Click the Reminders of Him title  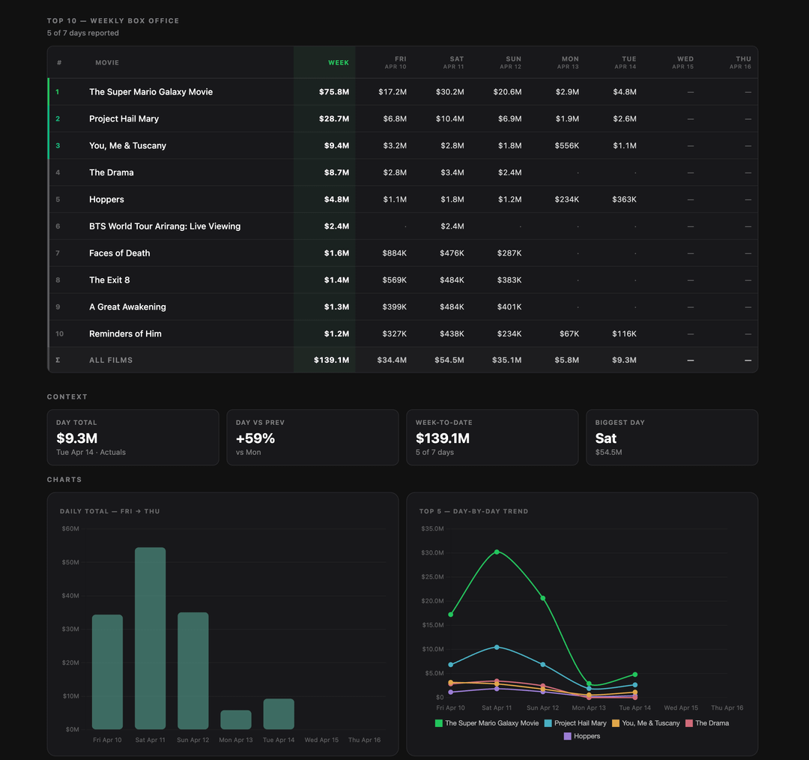click(125, 334)
